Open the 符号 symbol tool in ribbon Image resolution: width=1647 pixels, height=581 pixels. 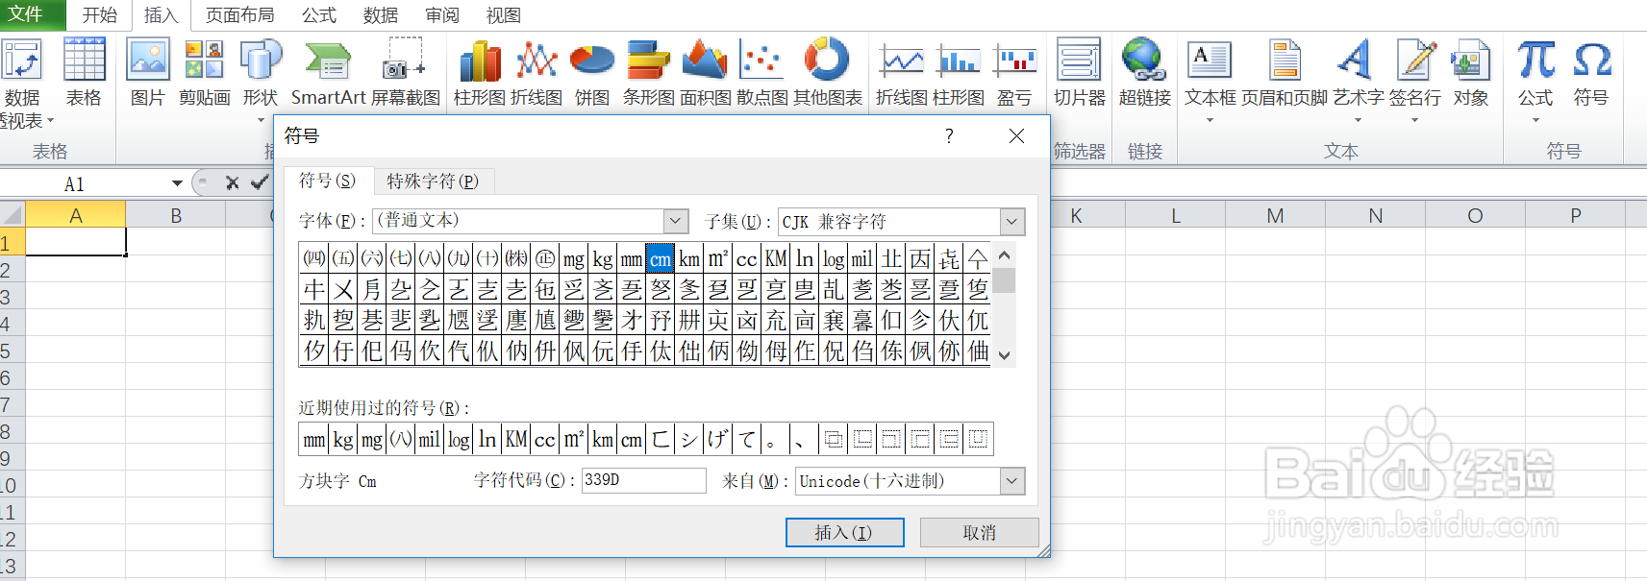(x=1591, y=73)
